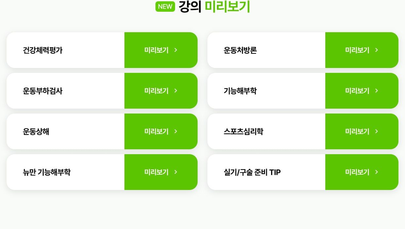Click the 강의 미리보기 heading
The height and width of the screenshot is (229, 405).
coord(214,7)
